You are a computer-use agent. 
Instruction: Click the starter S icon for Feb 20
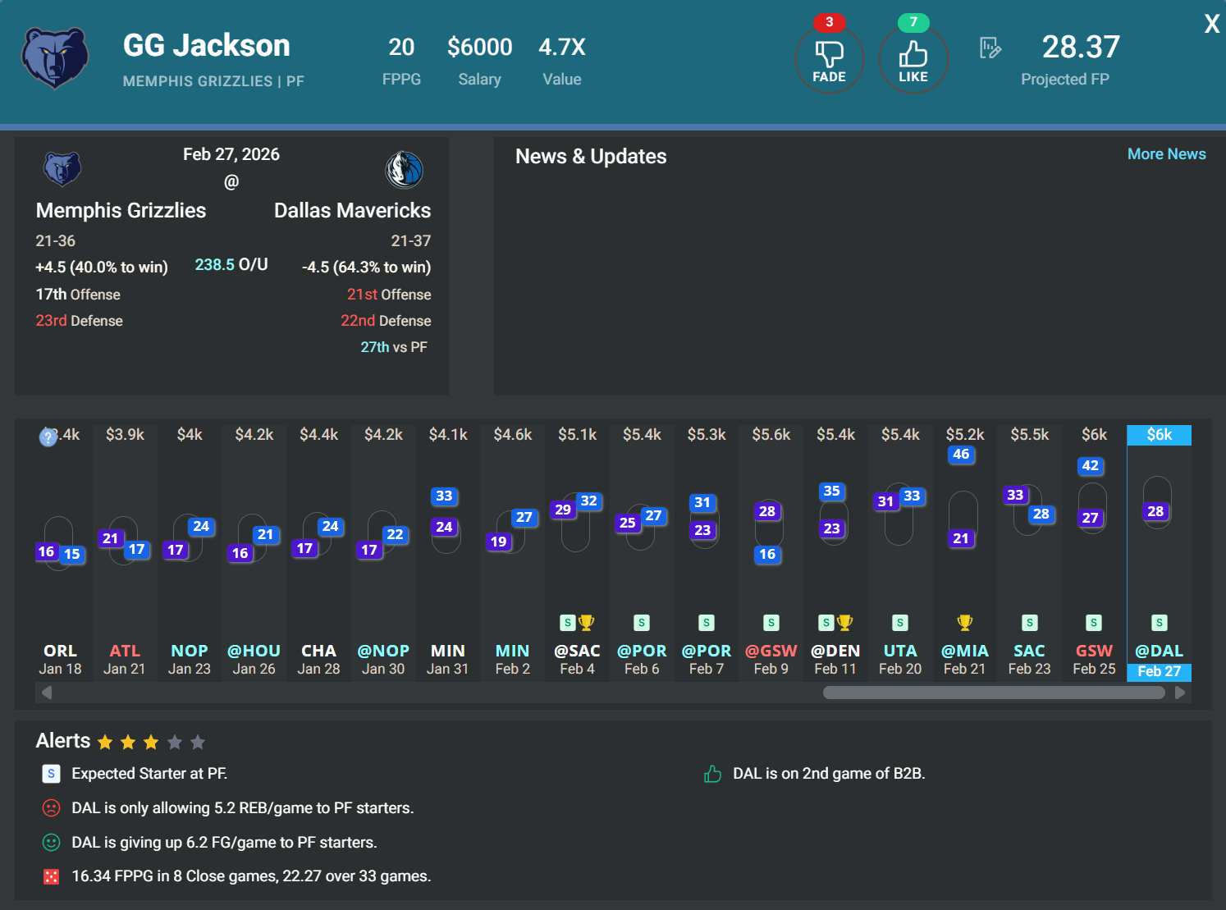(900, 623)
